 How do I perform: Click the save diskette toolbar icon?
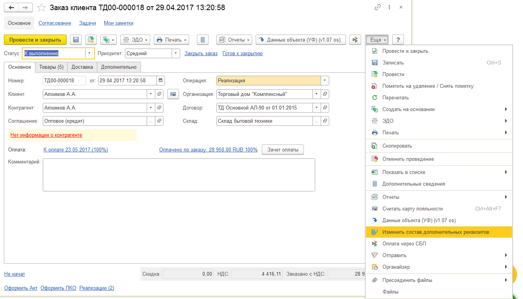coord(76,40)
